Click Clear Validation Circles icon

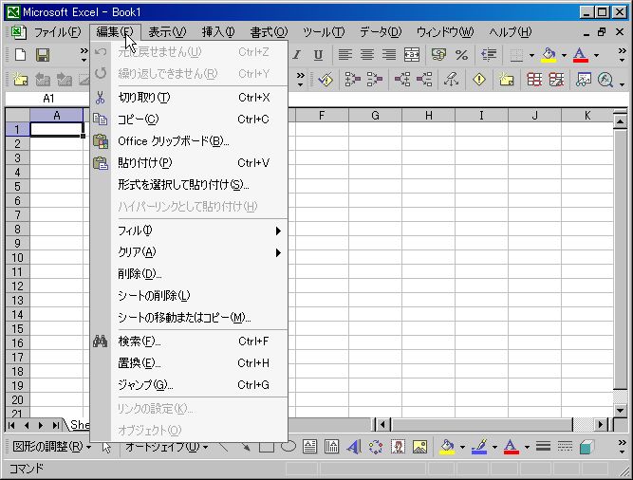coord(556,80)
